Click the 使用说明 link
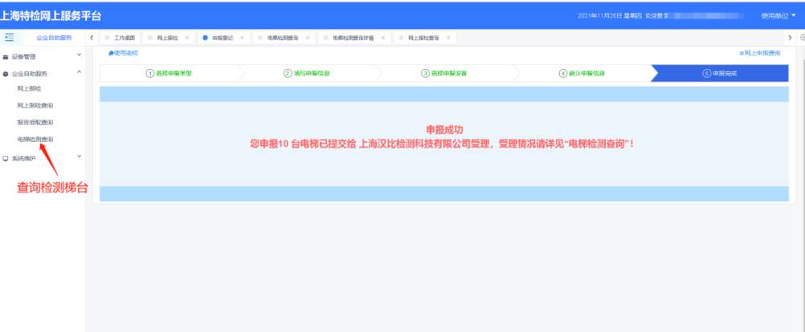The height and width of the screenshot is (332, 805). pyautogui.click(x=123, y=53)
